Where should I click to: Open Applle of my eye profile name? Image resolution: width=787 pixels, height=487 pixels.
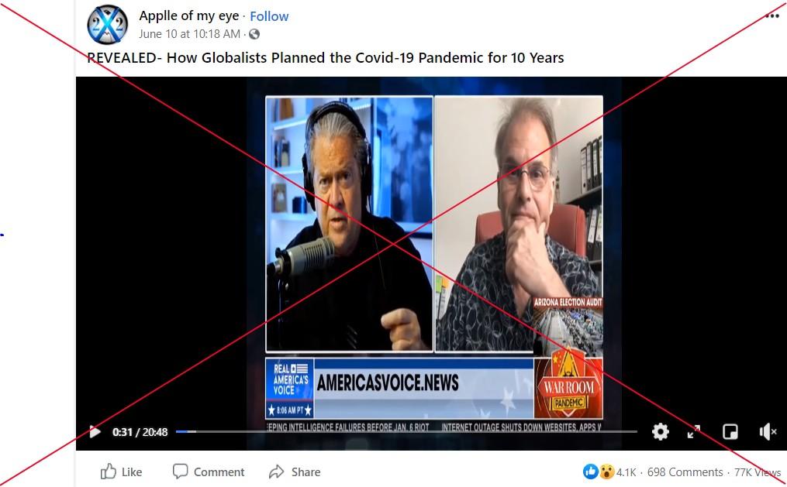click(188, 15)
